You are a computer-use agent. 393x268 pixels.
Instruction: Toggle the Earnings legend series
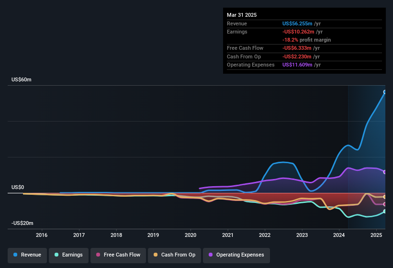pos(68,255)
